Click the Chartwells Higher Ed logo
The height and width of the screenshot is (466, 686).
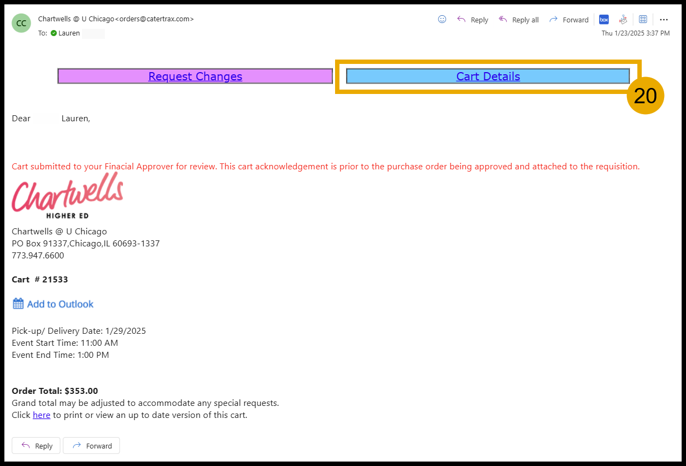pyautogui.click(x=67, y=196)
